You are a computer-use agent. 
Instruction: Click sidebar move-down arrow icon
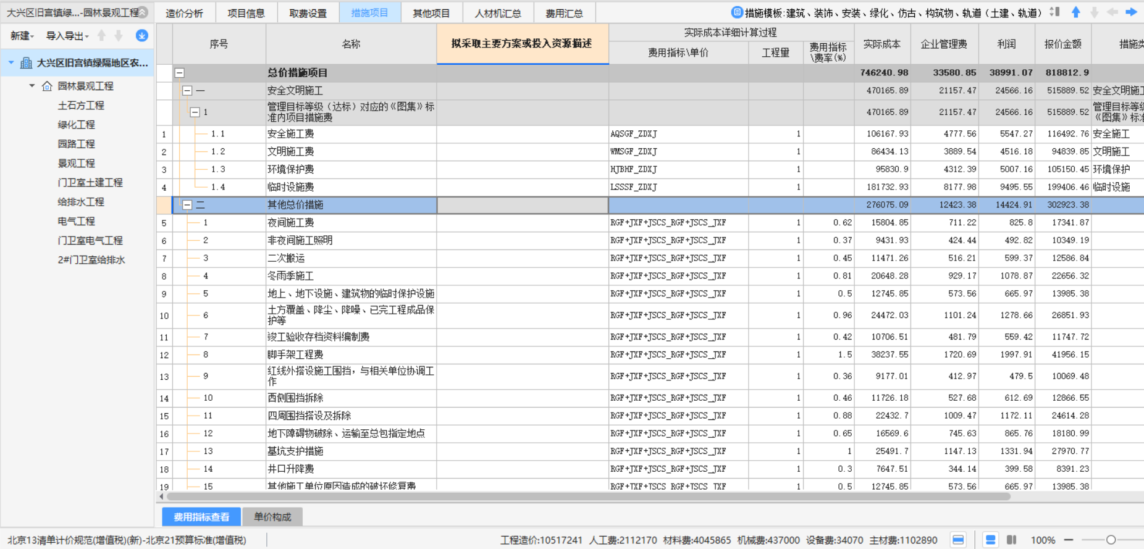coord(119,36)
